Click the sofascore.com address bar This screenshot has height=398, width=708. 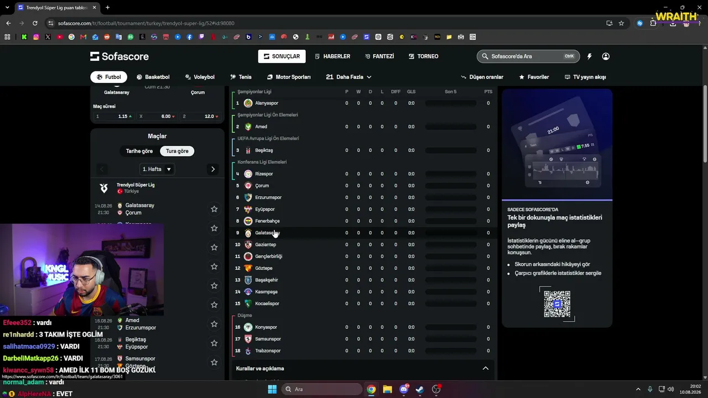coord(326,23)
